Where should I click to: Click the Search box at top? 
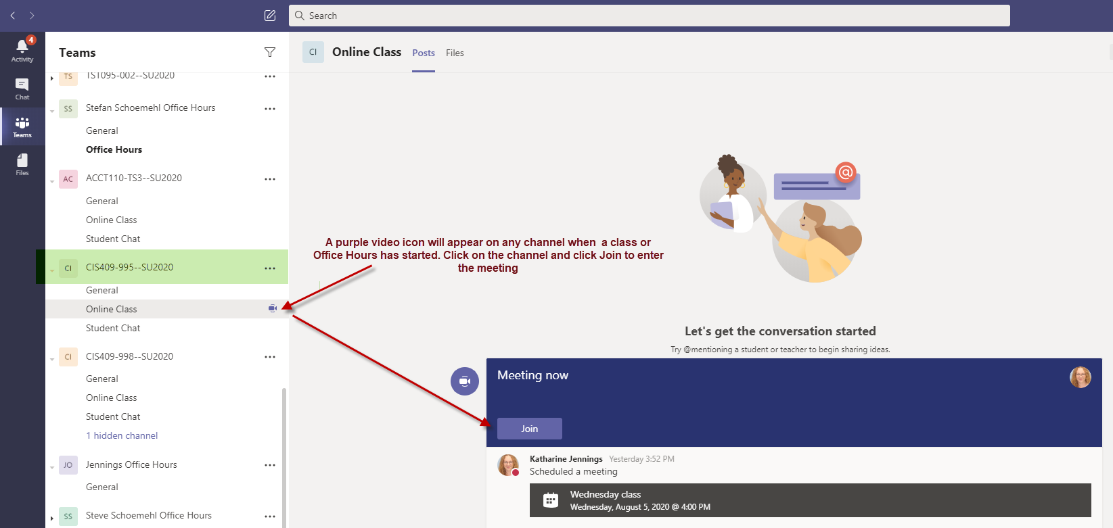pyautogui.click(x=650, y=16)
